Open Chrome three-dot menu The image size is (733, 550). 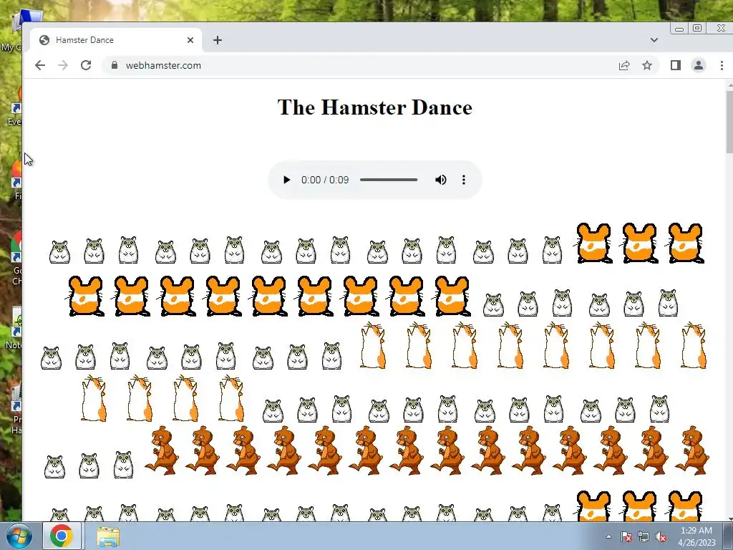722,65
